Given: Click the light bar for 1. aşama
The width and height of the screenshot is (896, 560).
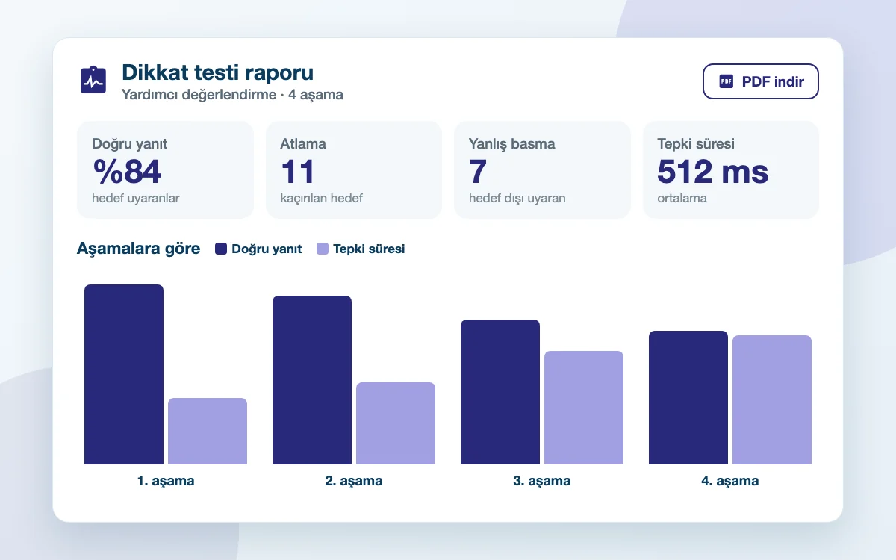Looking at the screenshot, I should (x=208, y=431).
